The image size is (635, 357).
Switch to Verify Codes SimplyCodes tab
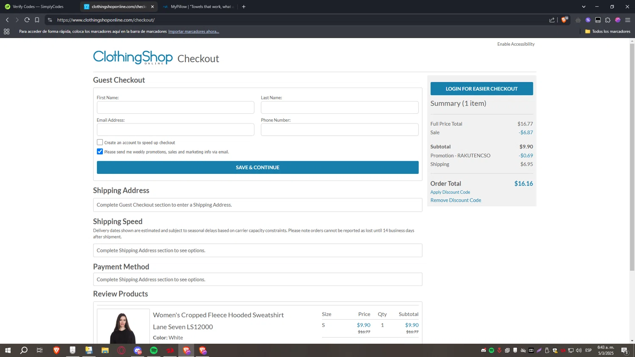(x=38, y=7)
